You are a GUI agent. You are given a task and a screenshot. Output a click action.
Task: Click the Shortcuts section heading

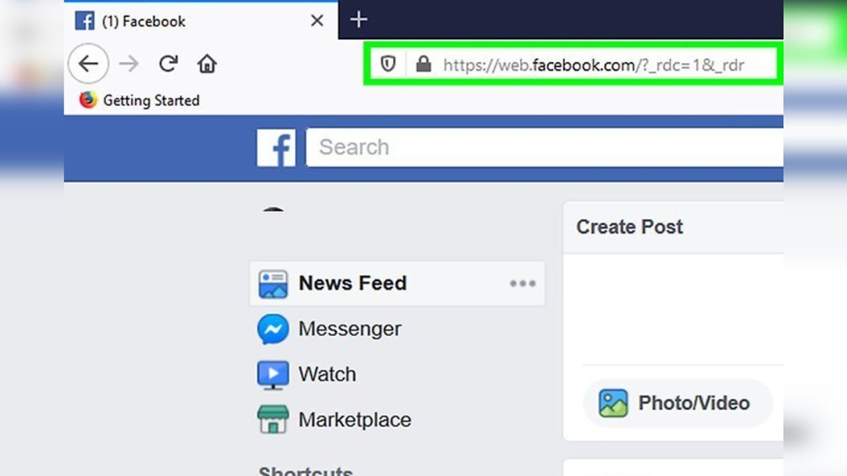(306, 471)
